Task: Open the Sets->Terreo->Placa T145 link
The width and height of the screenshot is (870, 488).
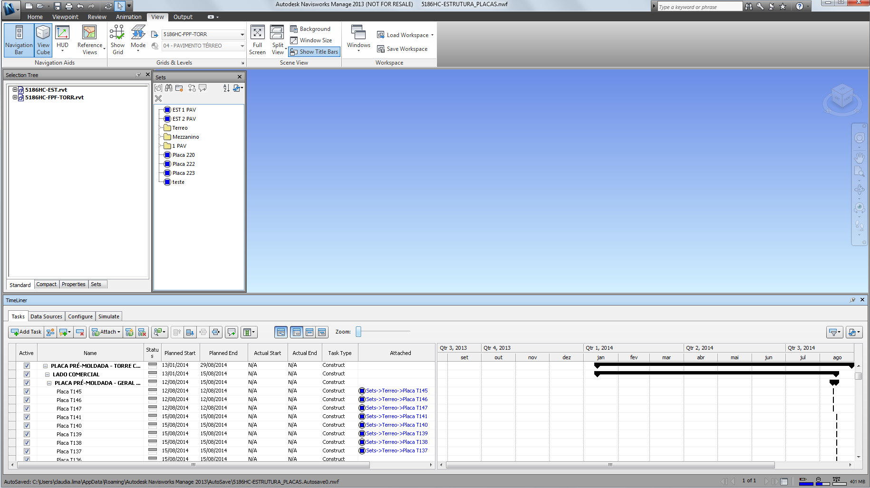Action: [396, 391]
